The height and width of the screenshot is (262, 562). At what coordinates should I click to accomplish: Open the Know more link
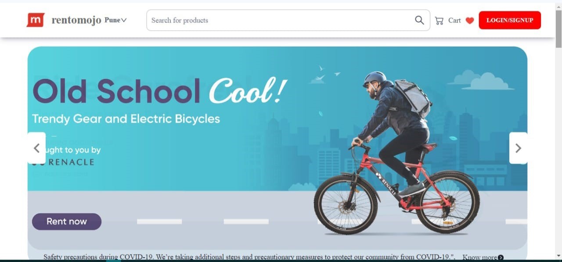pos(479,258)
